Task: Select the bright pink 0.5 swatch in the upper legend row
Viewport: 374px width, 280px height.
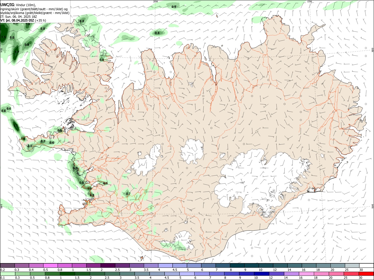Action: (50, 265)
